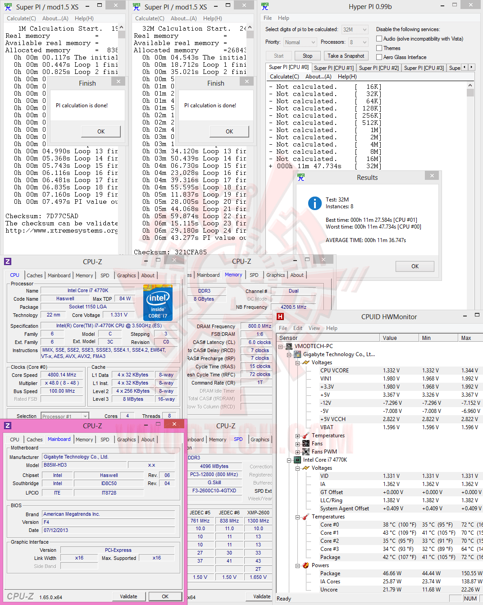Open Edit menu in HWMonitor
The width and height of the screenshot is (483, 605).
point(298,328)
